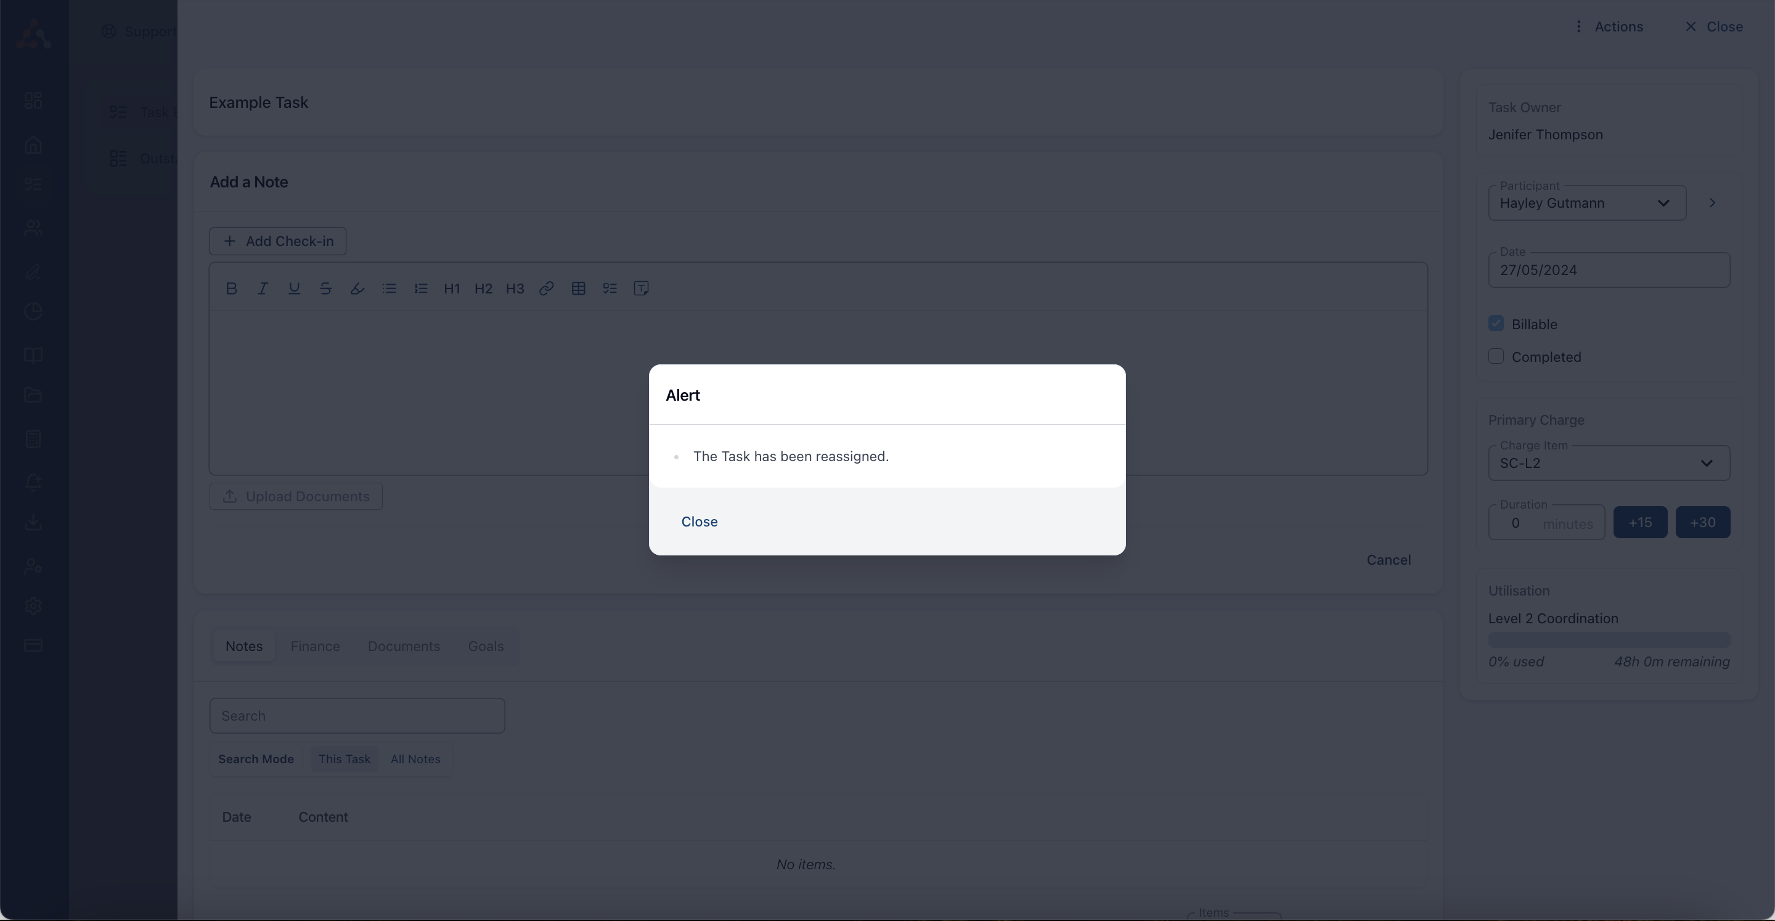Cancel the note entry
Screen dimensions: 1775x921
click(x=1389, y=560)
